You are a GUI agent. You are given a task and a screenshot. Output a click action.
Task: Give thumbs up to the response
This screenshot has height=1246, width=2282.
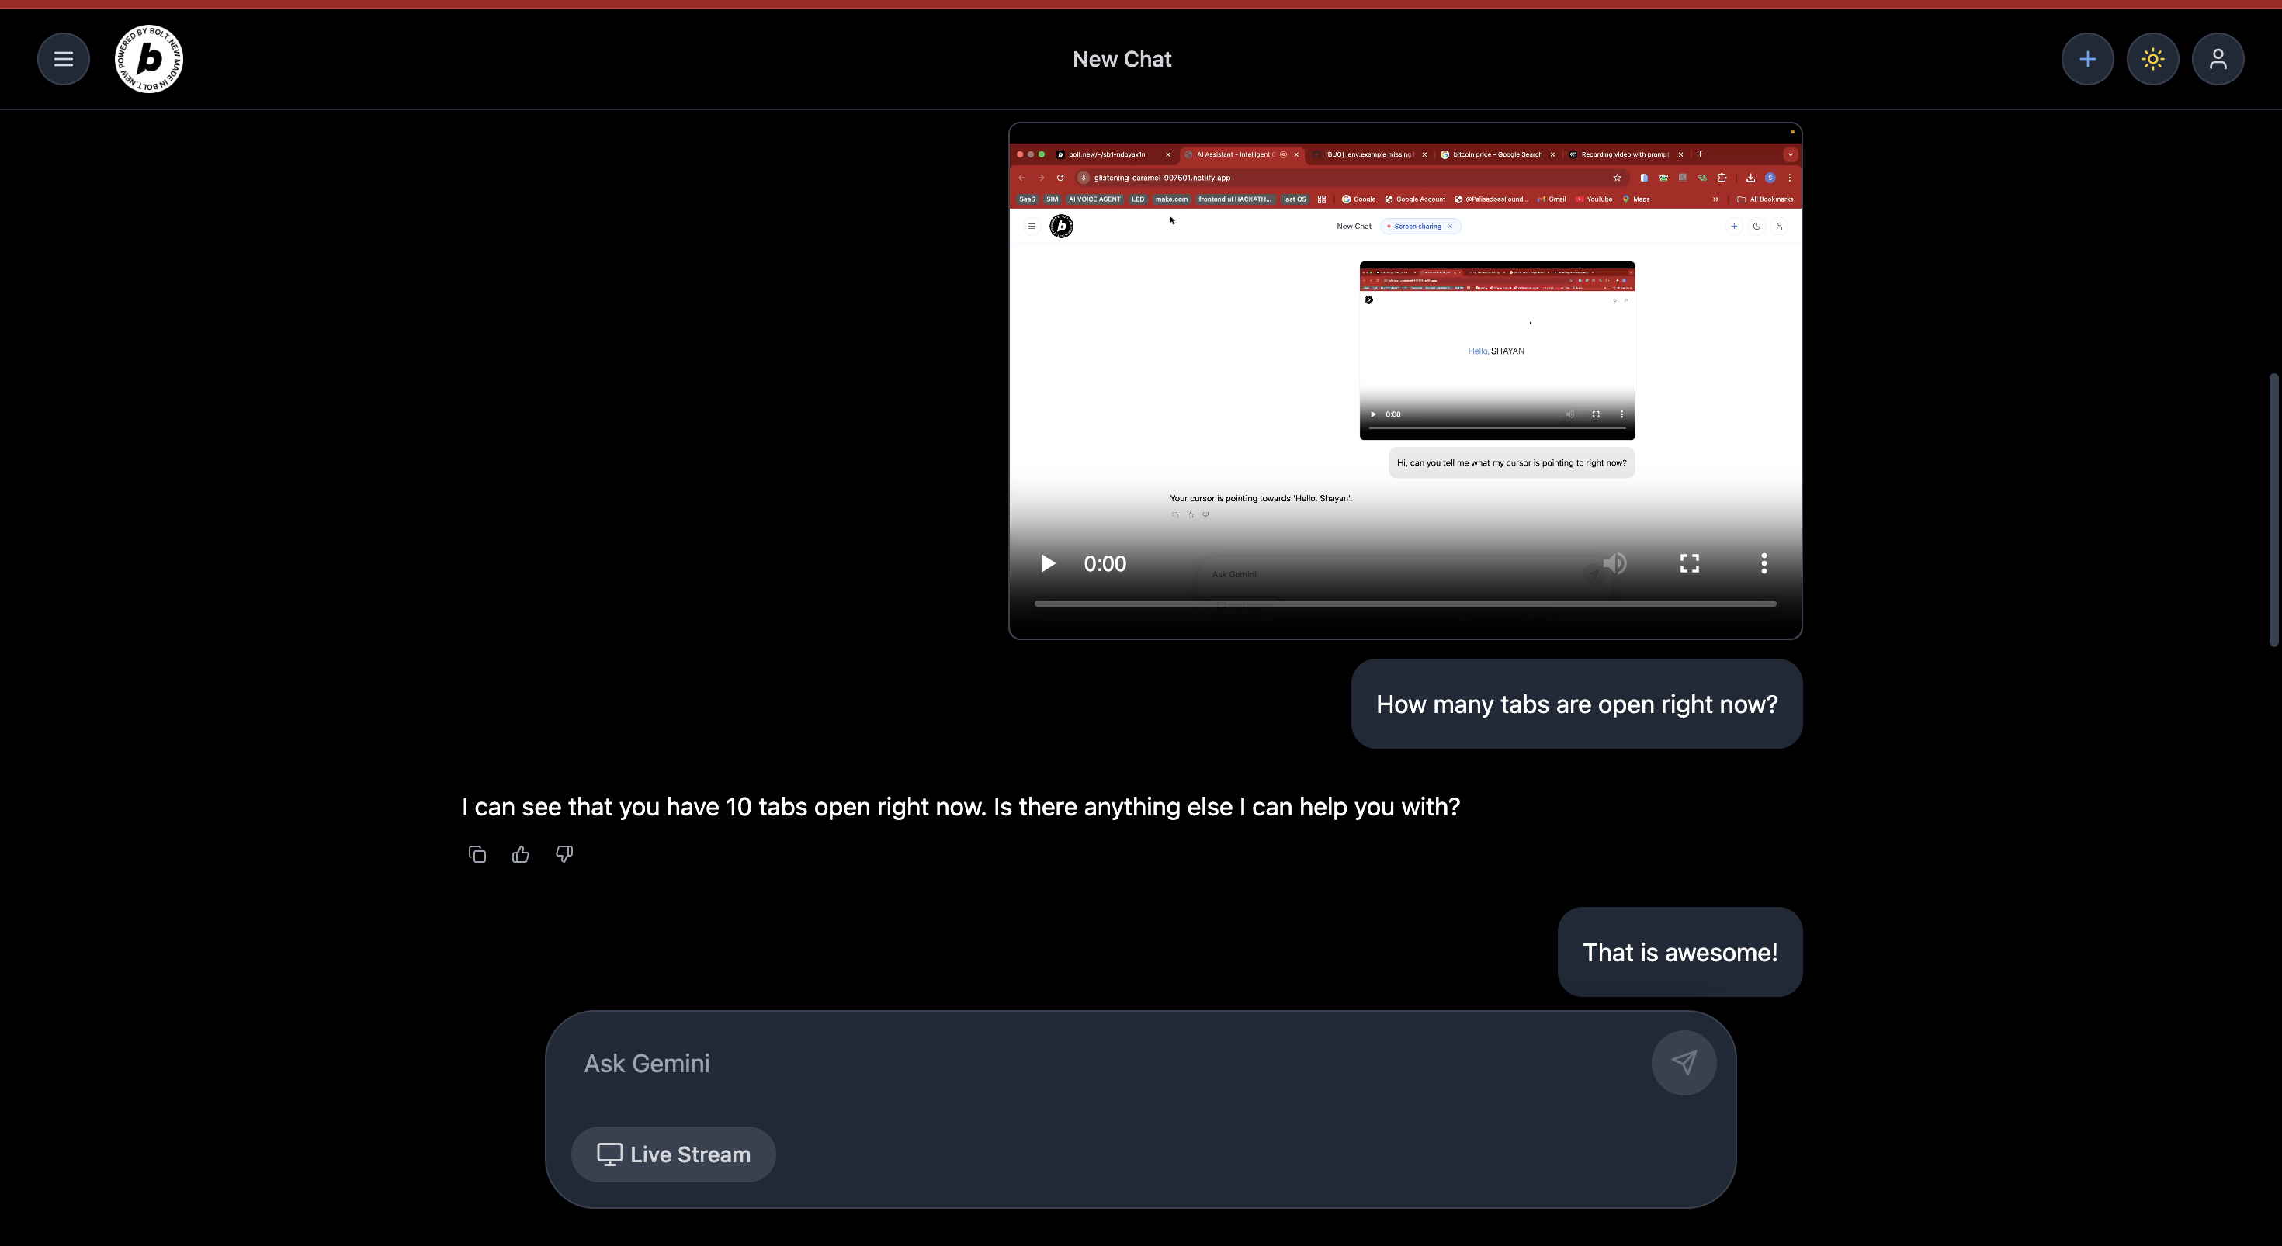[520, 853]
